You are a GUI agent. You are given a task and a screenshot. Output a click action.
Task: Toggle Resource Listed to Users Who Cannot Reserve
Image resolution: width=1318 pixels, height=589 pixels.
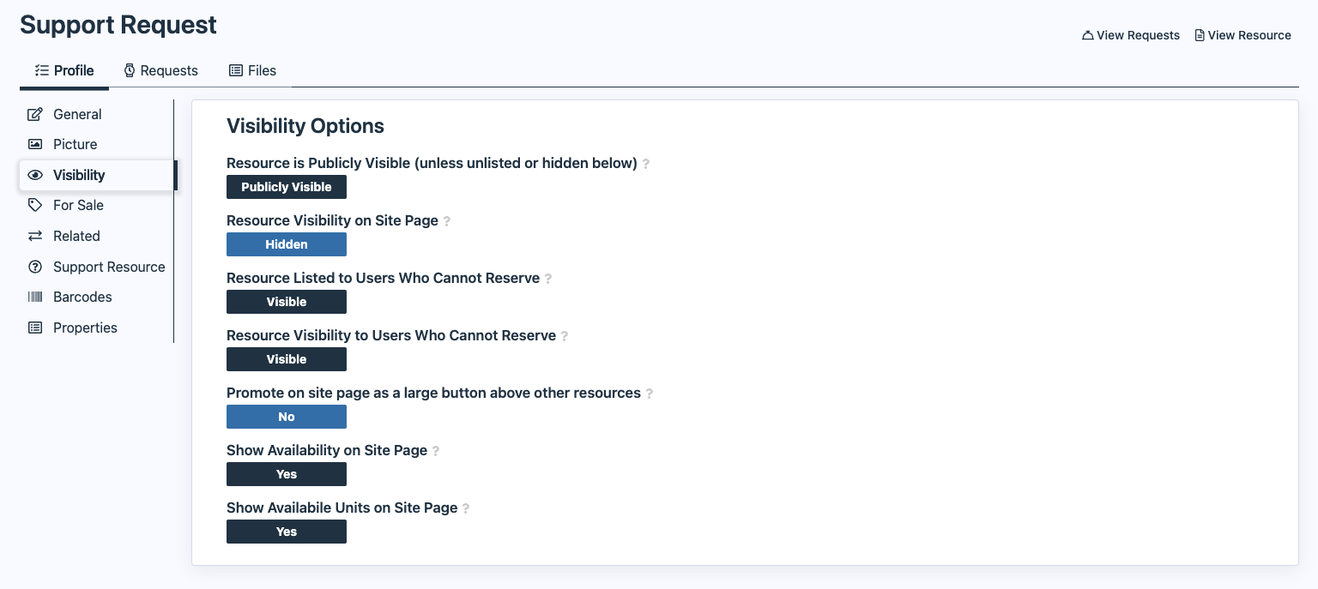[287, 302]
